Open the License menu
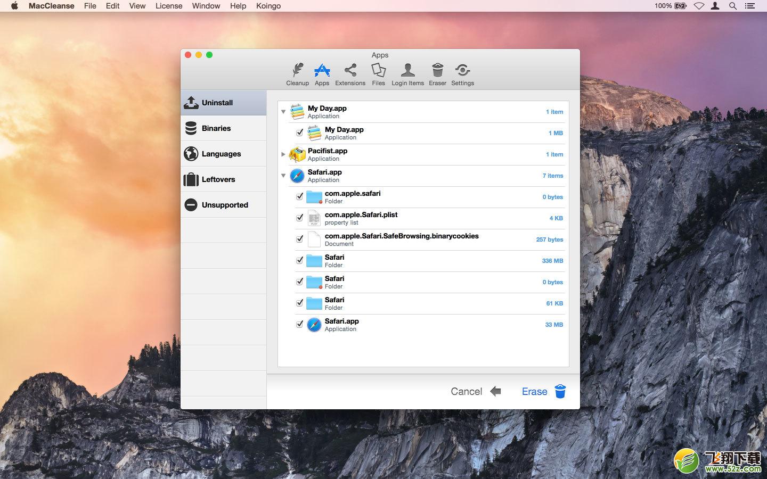 [x=169, y=6]
